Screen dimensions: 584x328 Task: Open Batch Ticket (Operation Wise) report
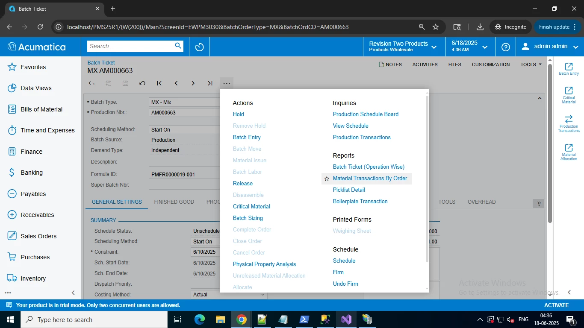[x=369, y=167]
